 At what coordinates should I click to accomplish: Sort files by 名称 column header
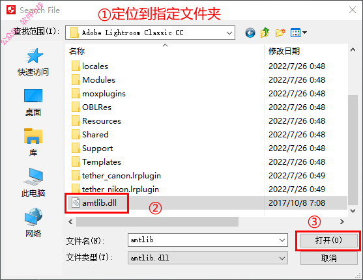(77, 51)
